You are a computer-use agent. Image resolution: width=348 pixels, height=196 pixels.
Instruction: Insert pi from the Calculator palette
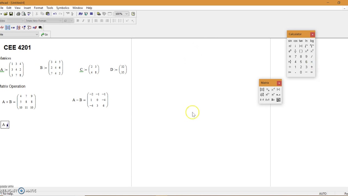290,57
